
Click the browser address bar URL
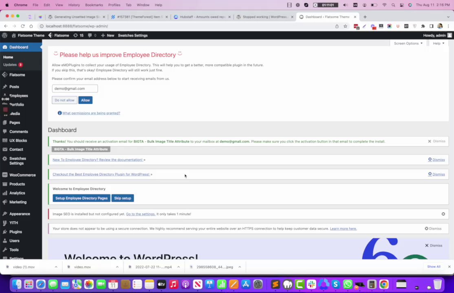tap(77, 26)
